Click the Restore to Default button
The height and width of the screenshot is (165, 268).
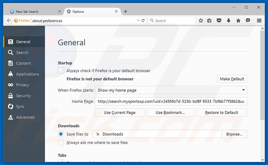click(x=222, y=113)
